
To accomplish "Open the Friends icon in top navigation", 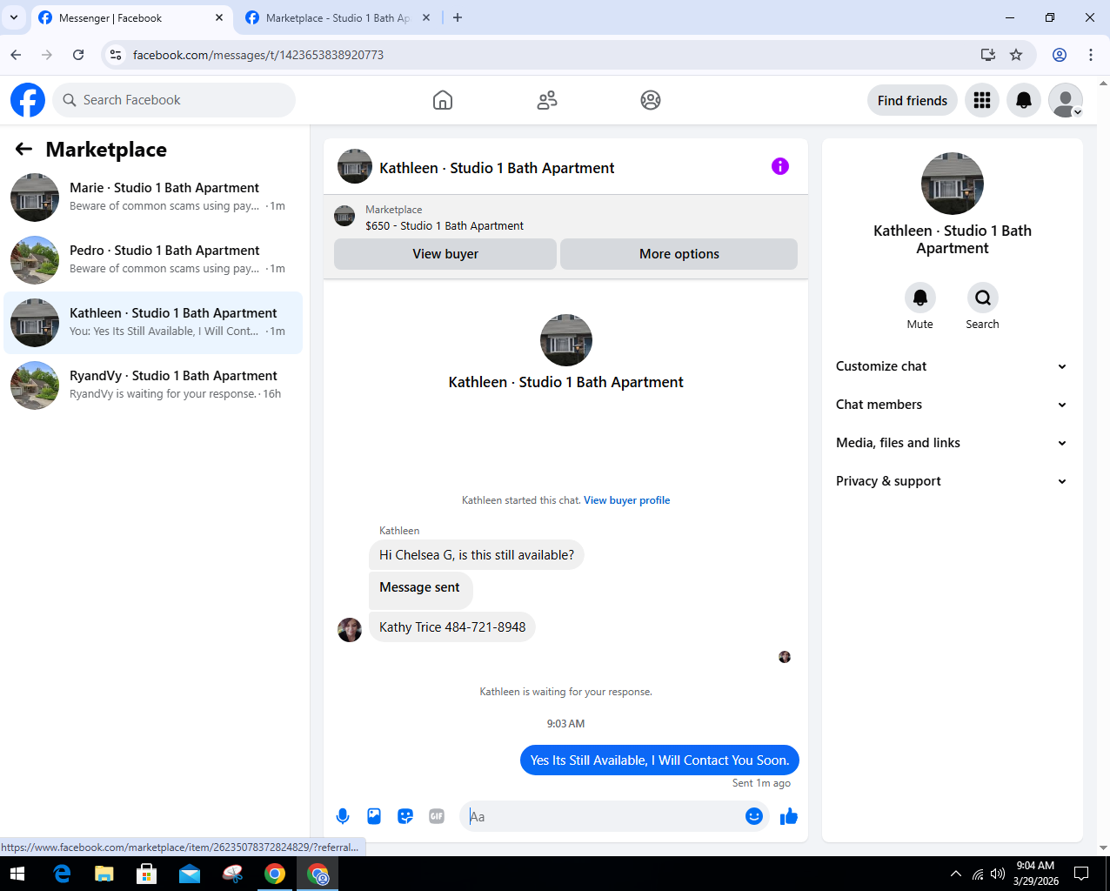I will click(x=547, y=100).
